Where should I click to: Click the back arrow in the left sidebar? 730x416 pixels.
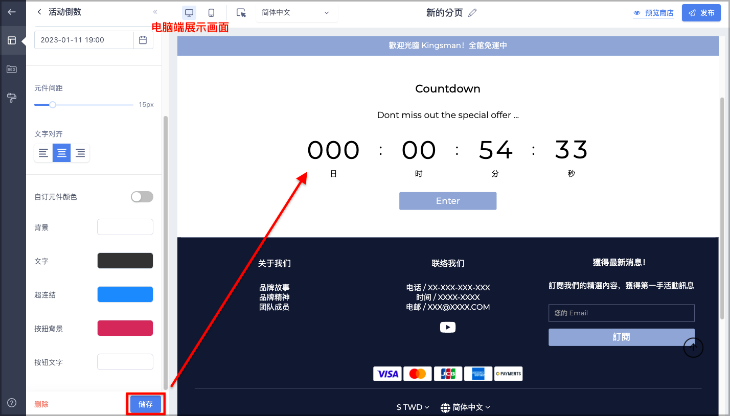[12, 12]
